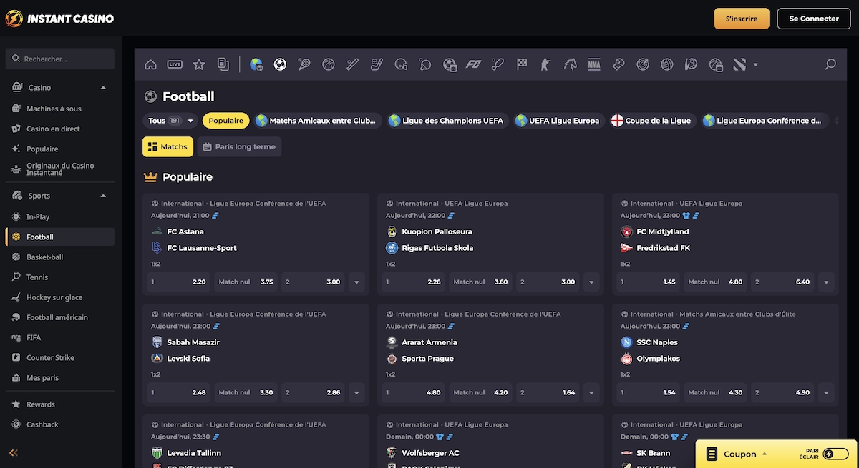Select the MMA sport icon
Image resolution: width=859 pixels, height=468 pixels.
click(593, 64)
